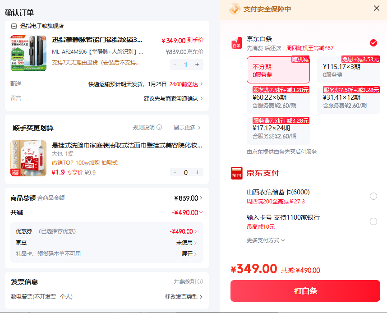Image resolution: width=387 pixels, height=313 pixels.
Task: Expand the 礼品卡 展开 row
Action: tap(189, 254)
